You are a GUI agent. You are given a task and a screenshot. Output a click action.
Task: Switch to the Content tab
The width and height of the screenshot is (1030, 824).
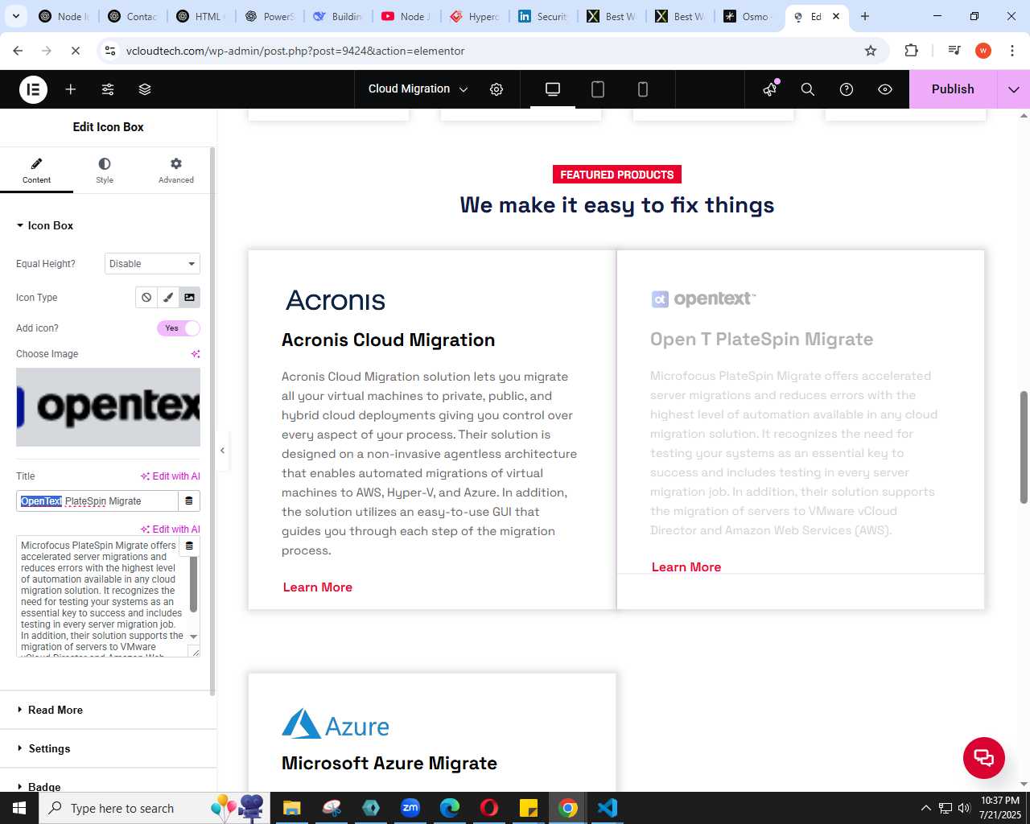(x=36, y=171)
